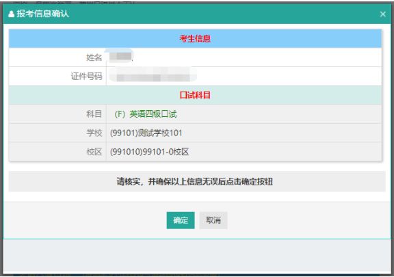Click the (991010)99101-0校区 campus value
The image size is (394, 277).
pyautogui.click(x=150, y=152)
